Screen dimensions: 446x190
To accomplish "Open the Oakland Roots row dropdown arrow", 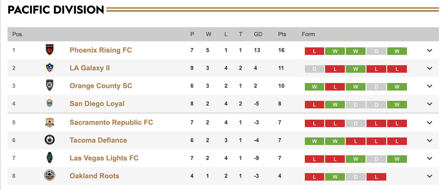I will pyautogui.click(x=430, y=176).
